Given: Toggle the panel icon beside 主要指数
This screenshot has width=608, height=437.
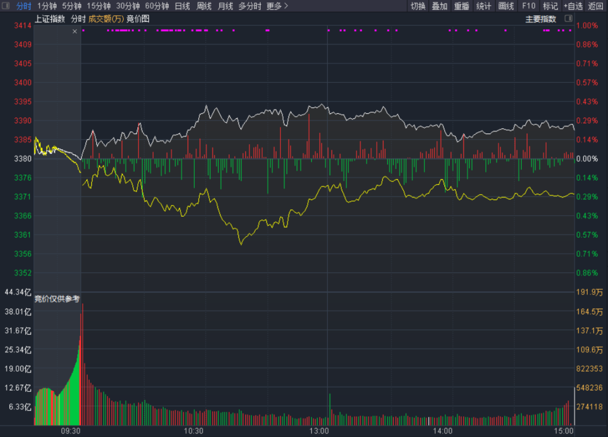Looking at the screenshot, I should coord(569,19).
